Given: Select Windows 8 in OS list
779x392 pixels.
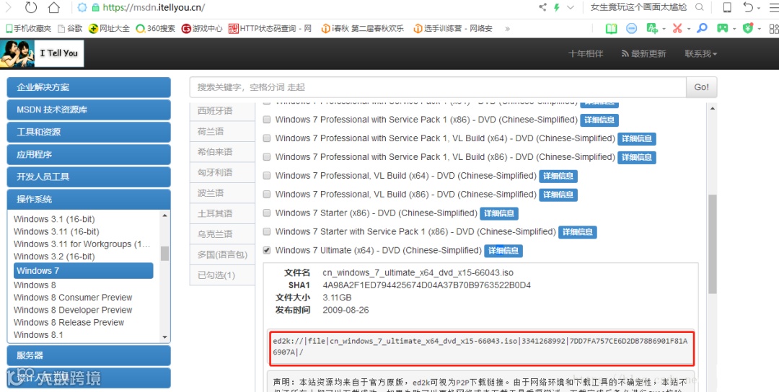Looking at the screenshot, I should [x=35, y=285].
